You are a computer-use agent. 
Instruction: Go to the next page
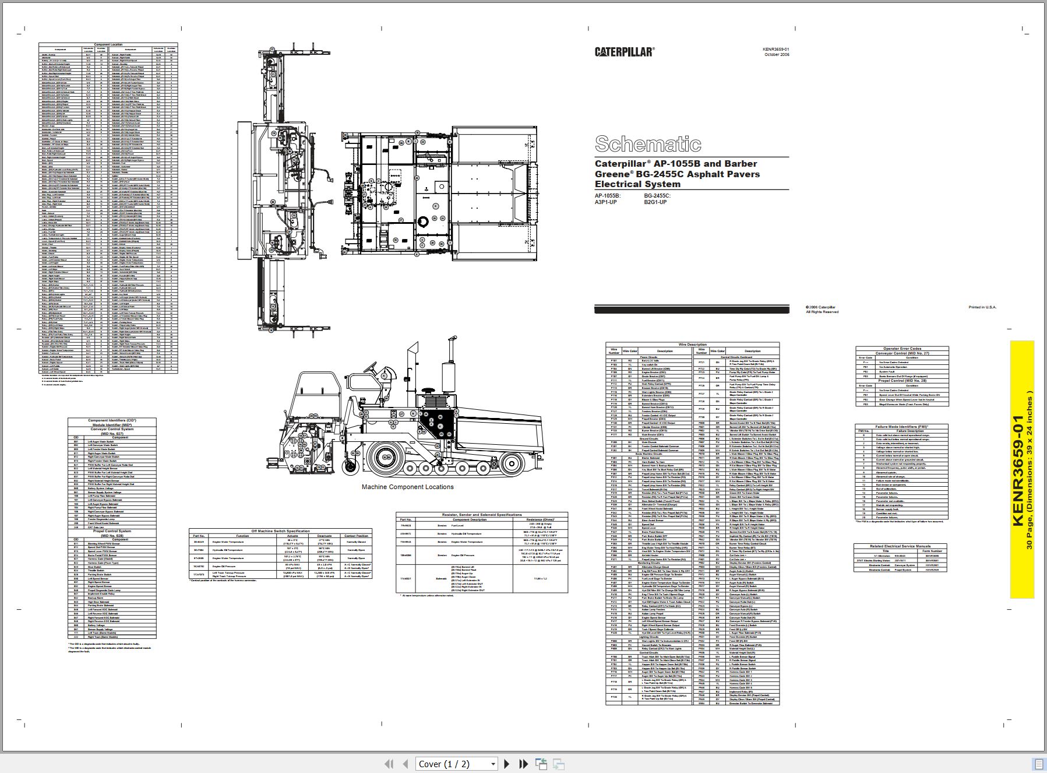506,764
